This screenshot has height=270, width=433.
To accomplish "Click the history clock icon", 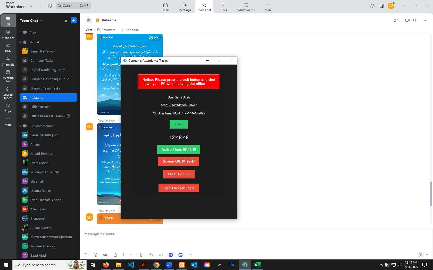I will pyautogui.click(x=50, y=6).
